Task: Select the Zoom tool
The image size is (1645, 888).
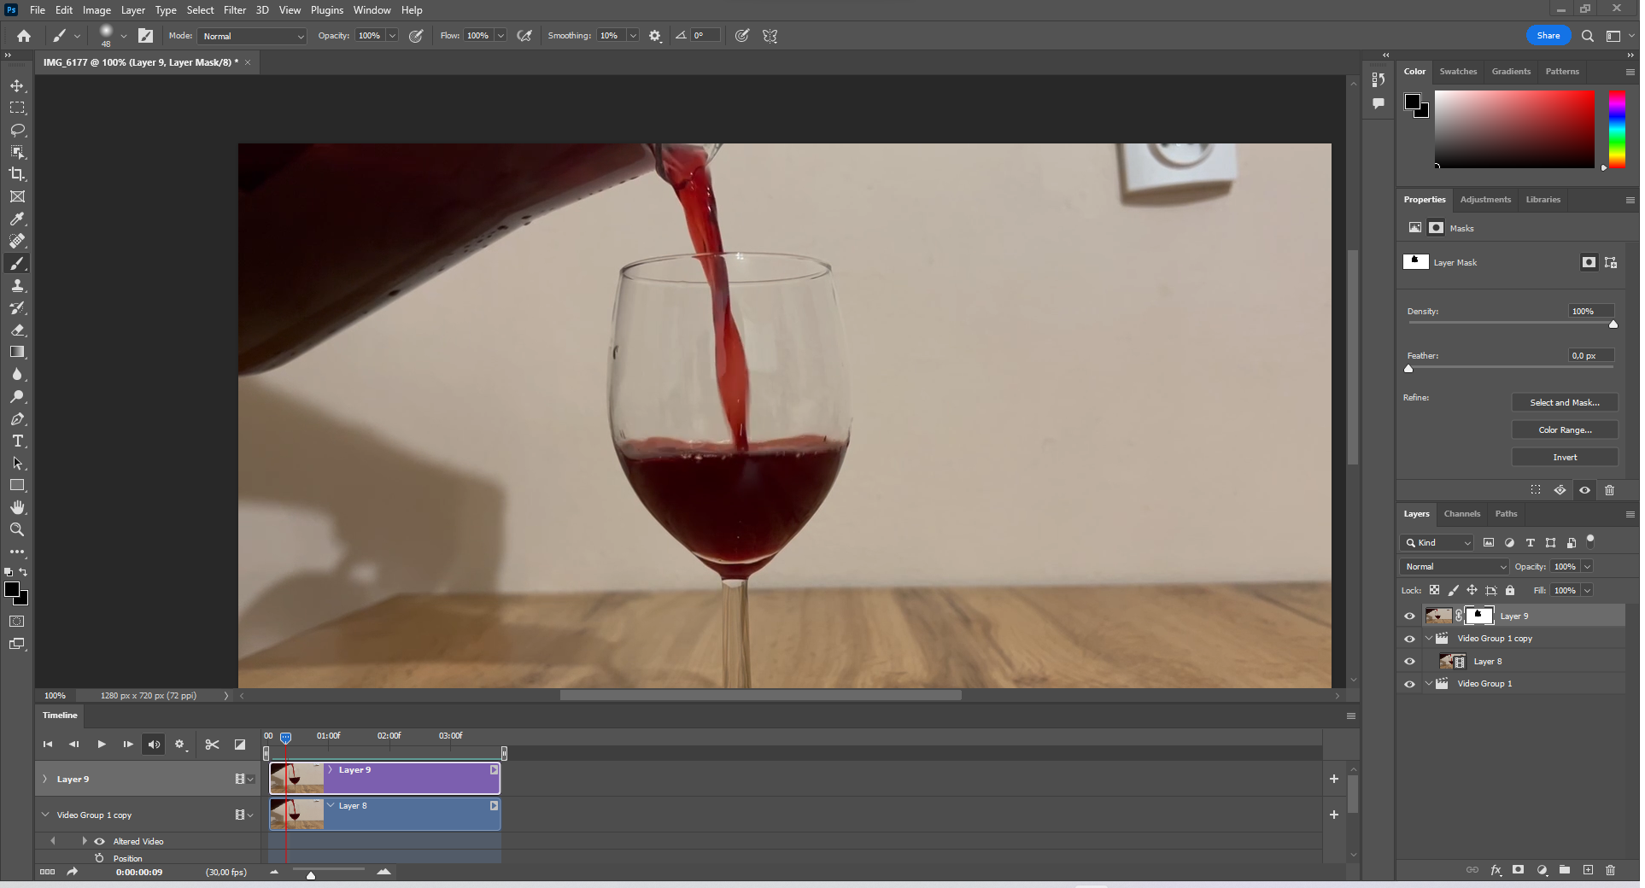Action: point(17,529)
